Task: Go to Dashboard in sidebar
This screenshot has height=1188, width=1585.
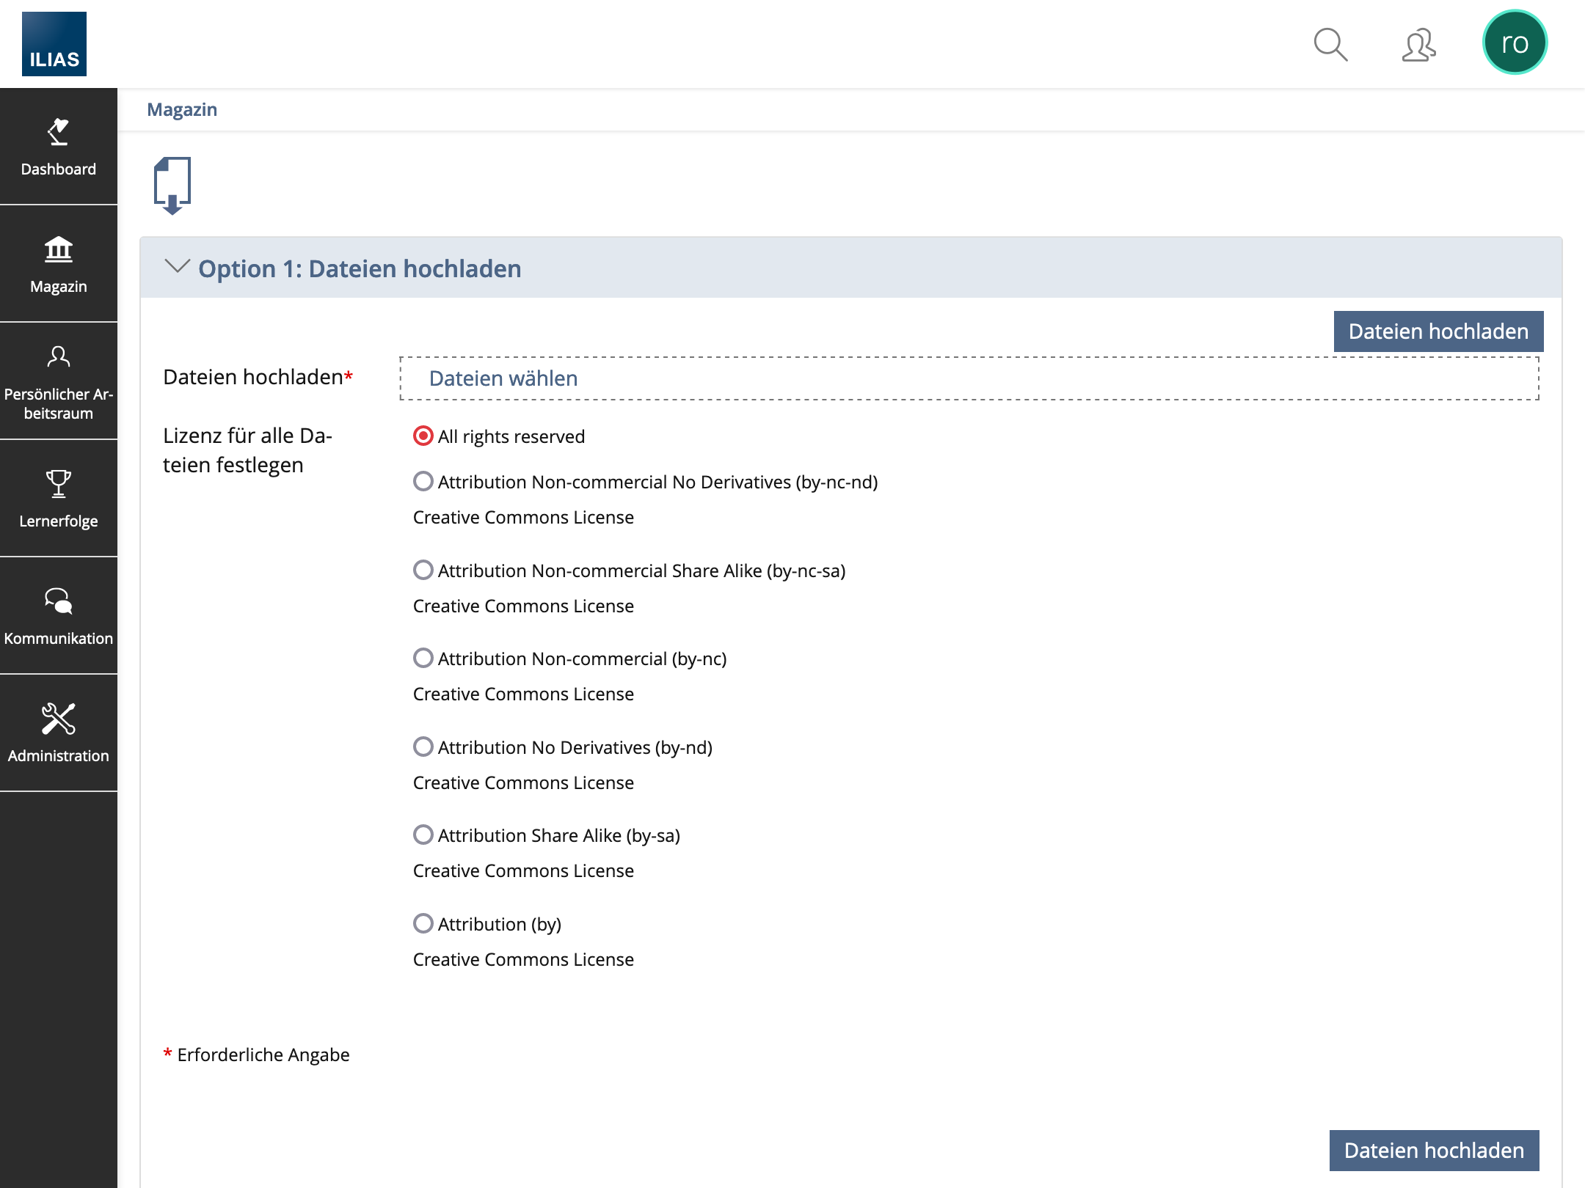Action: (x=59, y=147)
